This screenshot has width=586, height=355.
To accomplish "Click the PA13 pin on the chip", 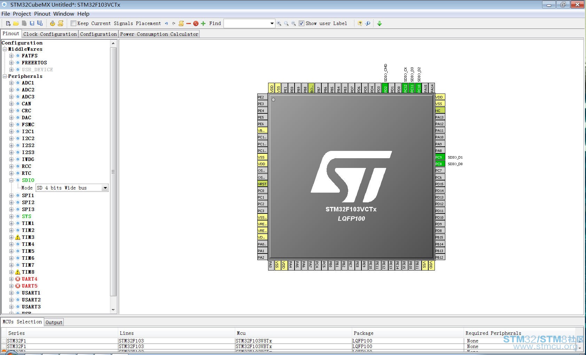I will 440,117.
